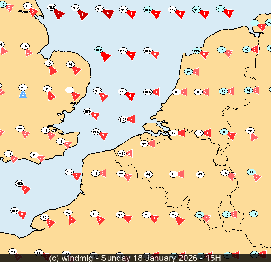Viewport: 271px width, 262px height.
Task: Select the leftmost force 5 wind arrow
Action: (x=59, y=15)
